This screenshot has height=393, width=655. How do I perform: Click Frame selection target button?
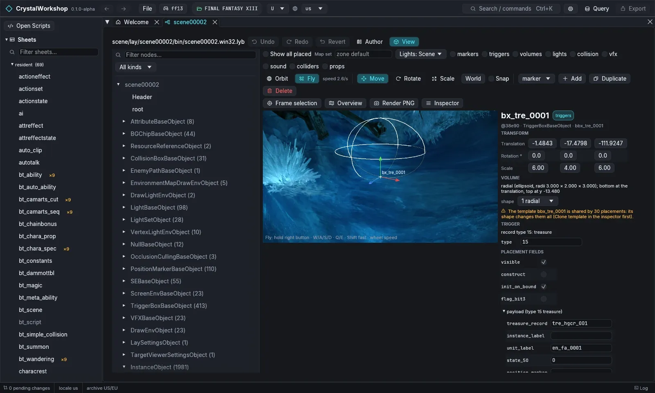[292, 103]
